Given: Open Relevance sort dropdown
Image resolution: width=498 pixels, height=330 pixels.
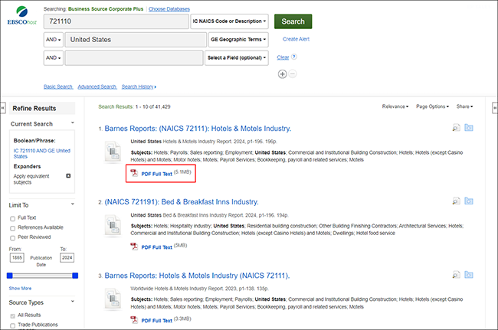Looking at the screenshot, I should (x=395, y=106).
